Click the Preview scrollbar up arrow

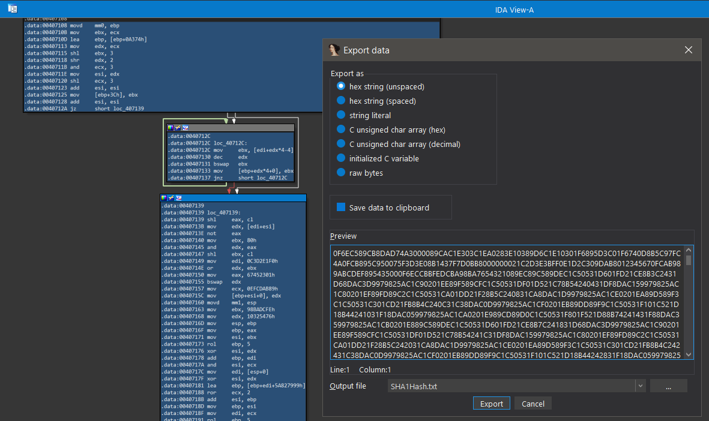(x=689, y=250)
